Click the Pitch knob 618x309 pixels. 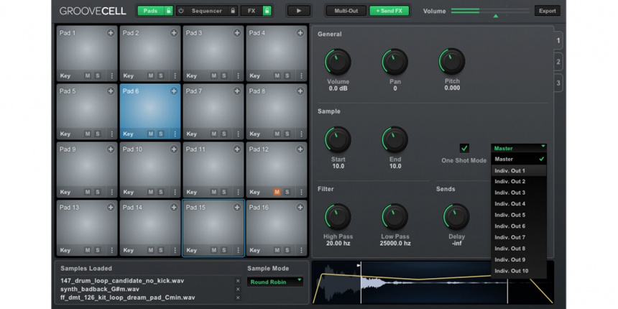(x=452, y=62)
